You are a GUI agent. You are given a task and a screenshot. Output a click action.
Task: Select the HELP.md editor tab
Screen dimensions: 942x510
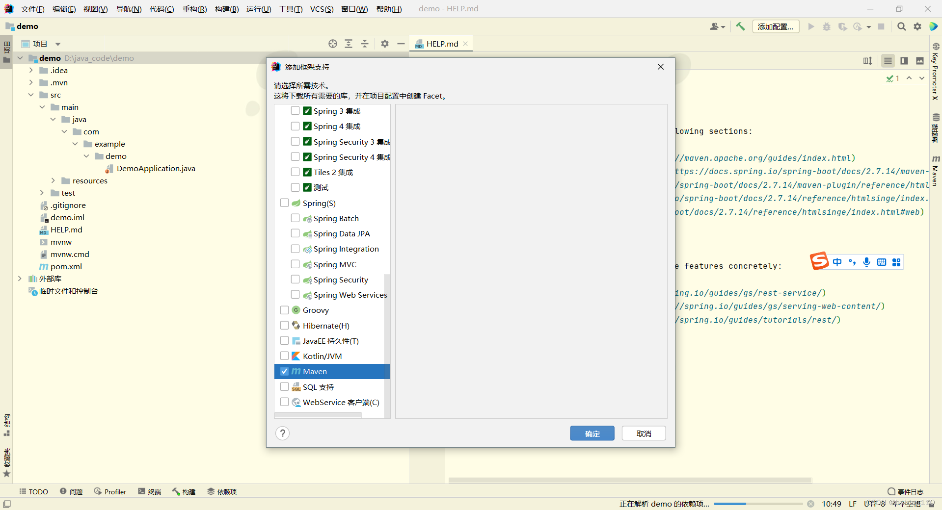(442, 44)
